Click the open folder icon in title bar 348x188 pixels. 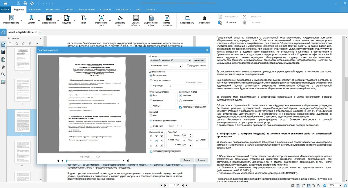6,3
